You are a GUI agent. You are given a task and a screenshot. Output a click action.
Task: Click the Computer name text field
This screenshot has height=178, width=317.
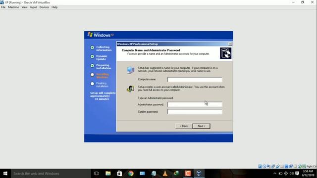tap(195, 80)
